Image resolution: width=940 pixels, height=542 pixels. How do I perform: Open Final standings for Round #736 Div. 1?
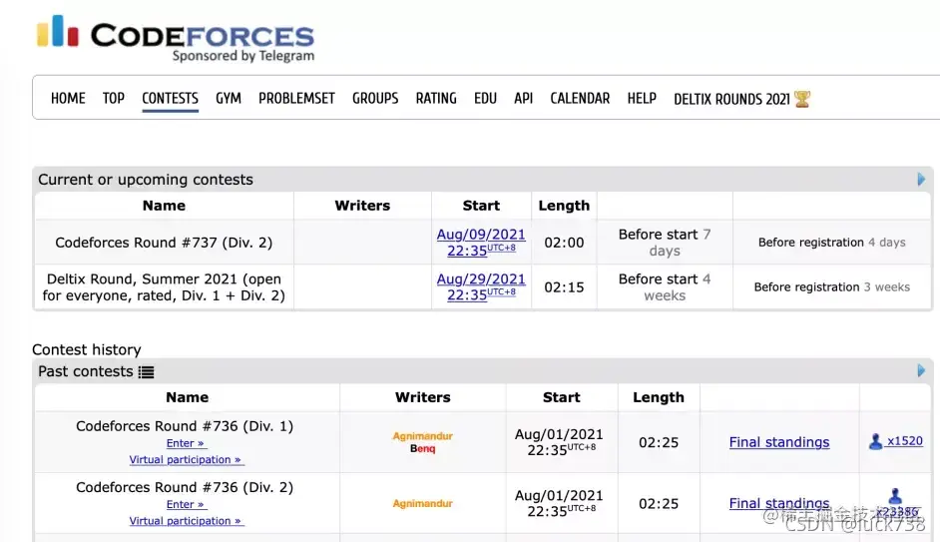coord(778,442)
